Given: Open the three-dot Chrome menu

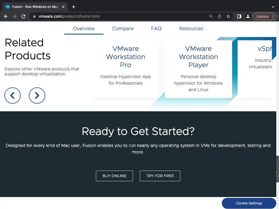Looking at the screenshot, I should (x=273, y=16).
